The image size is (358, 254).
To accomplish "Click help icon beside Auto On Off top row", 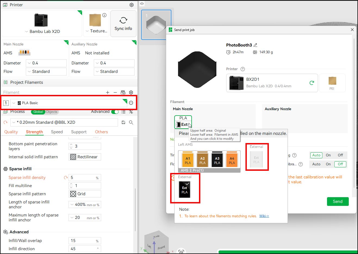I will 294,155.
